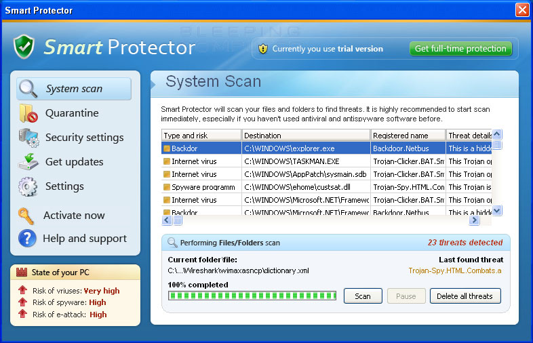Image resolution: width=533 pixels, height=343 pixels.
Task: Click the 100% completed label
Action: 198,285
